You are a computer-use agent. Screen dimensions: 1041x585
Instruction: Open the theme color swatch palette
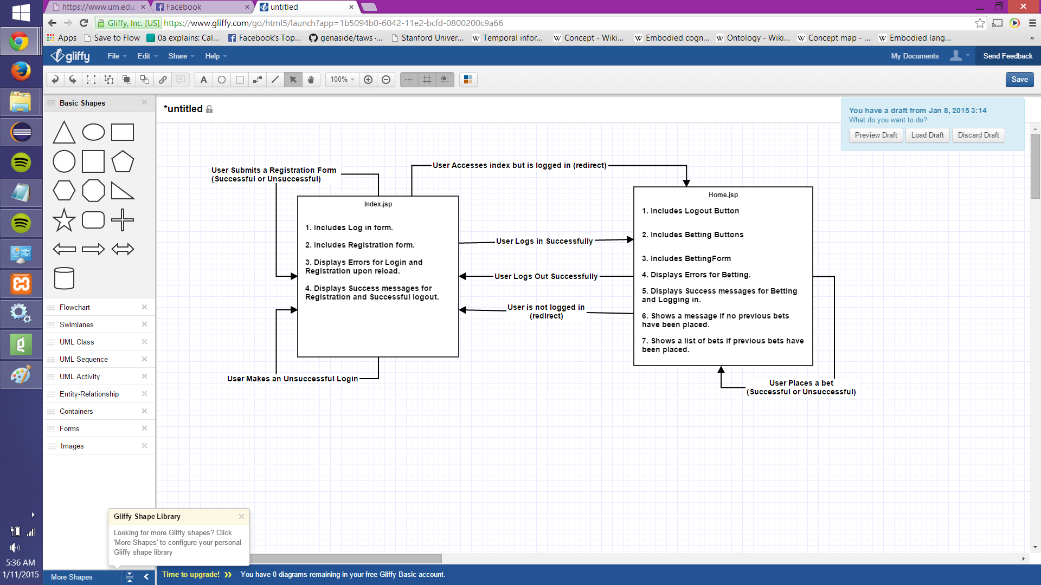(x=468, y=80)
